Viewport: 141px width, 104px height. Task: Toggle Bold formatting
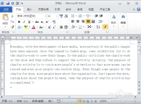pos(19,22)
